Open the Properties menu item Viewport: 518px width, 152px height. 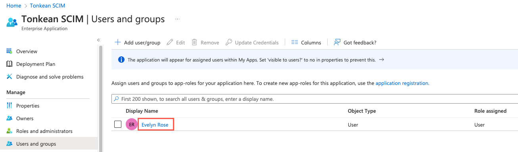[28, 106]
